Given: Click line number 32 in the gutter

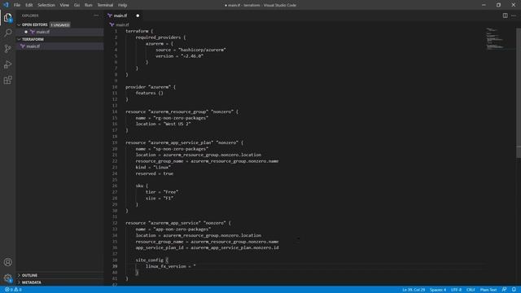Looking at the screenshot, I should (x=115, y=223).
